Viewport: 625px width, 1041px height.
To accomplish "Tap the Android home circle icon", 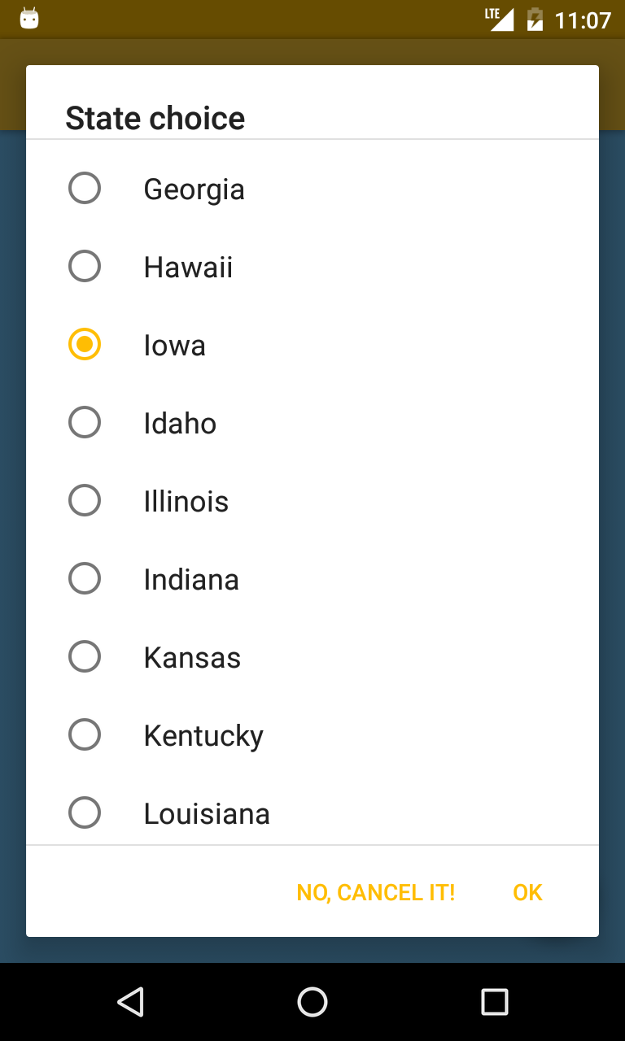I will (312, 1002).
